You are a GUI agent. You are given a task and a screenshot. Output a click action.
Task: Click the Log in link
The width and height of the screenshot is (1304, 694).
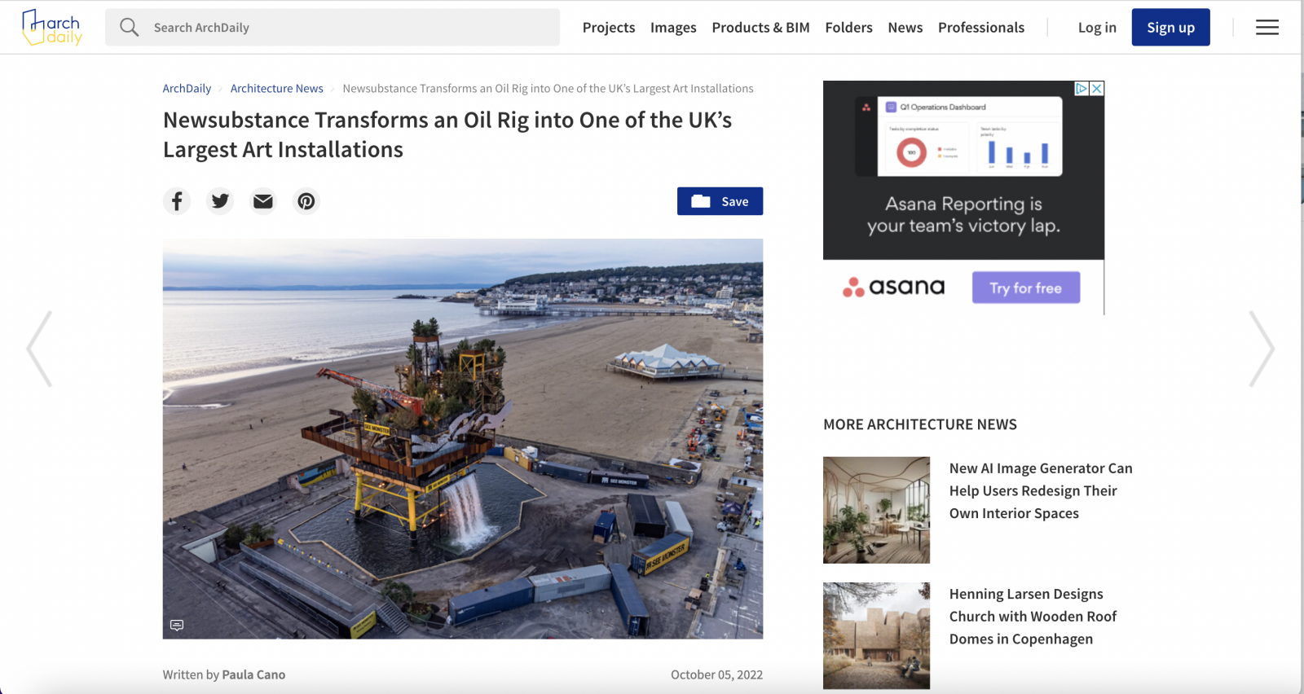pos(1097,28)
